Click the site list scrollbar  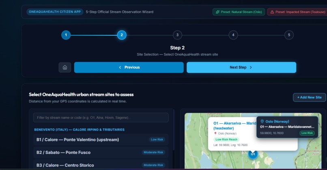point(174,129)
